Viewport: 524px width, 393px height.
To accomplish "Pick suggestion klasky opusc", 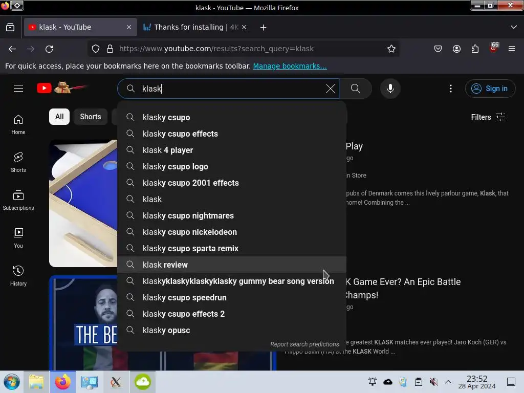I will pyautogui.click(x=232, y=330).
